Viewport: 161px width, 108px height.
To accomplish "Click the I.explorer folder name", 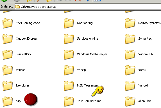I will 22,85.
